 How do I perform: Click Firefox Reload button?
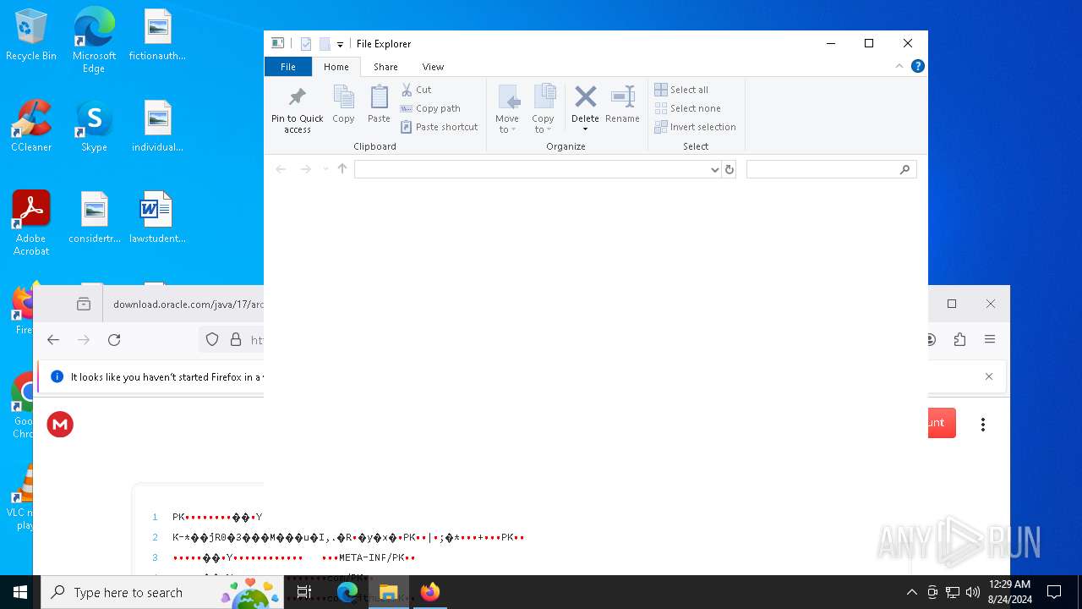coord(114,340)
